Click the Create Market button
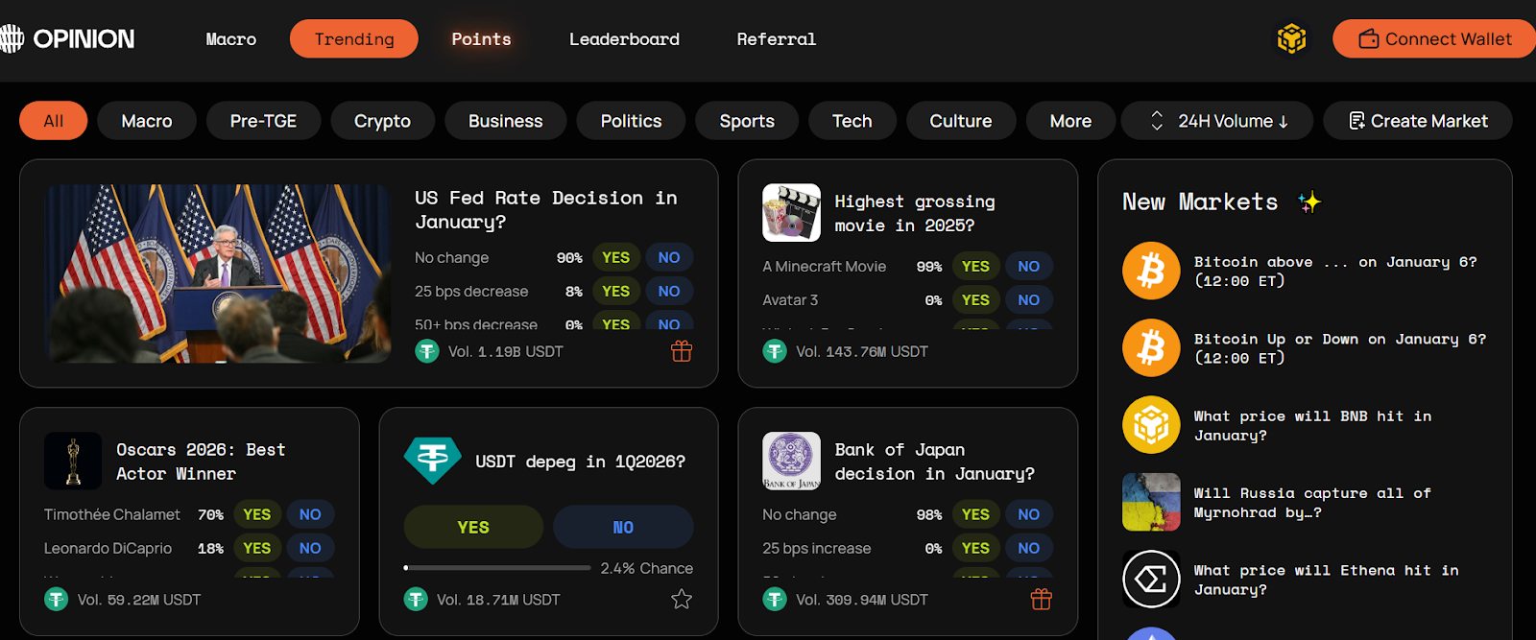1536x640 pixels. [x=1418, y=121]
